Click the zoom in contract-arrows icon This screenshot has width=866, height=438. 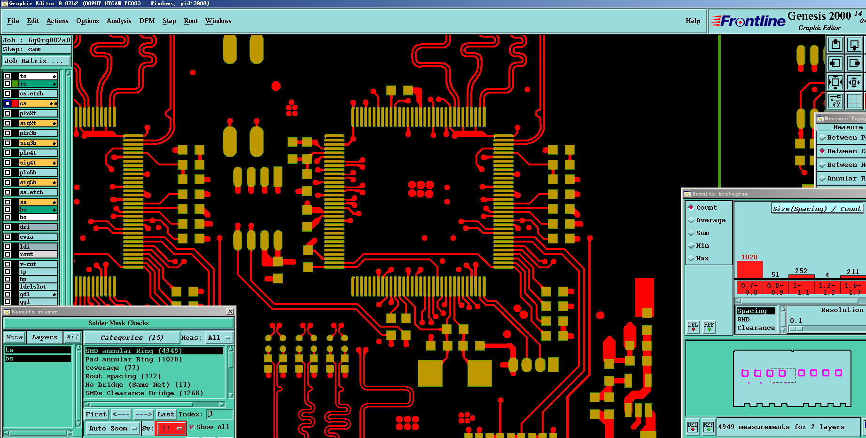pyautogui.click(x=854, y=82)
